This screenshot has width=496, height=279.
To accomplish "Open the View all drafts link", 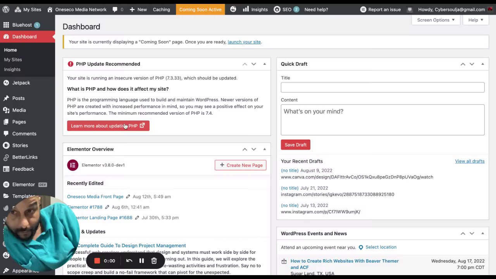I will pos(470,161).
